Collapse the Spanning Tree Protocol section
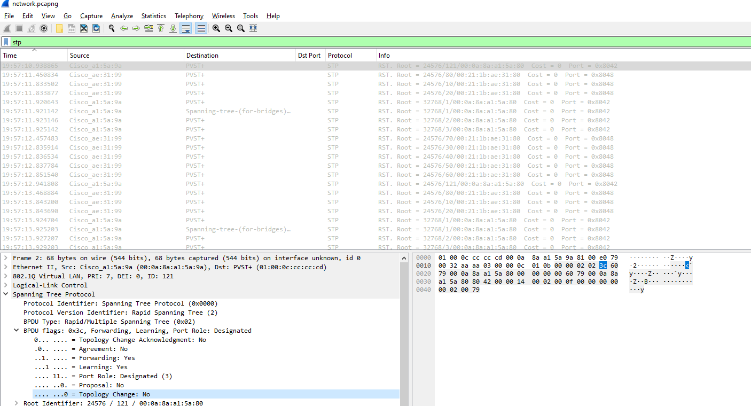 (6, 294)
